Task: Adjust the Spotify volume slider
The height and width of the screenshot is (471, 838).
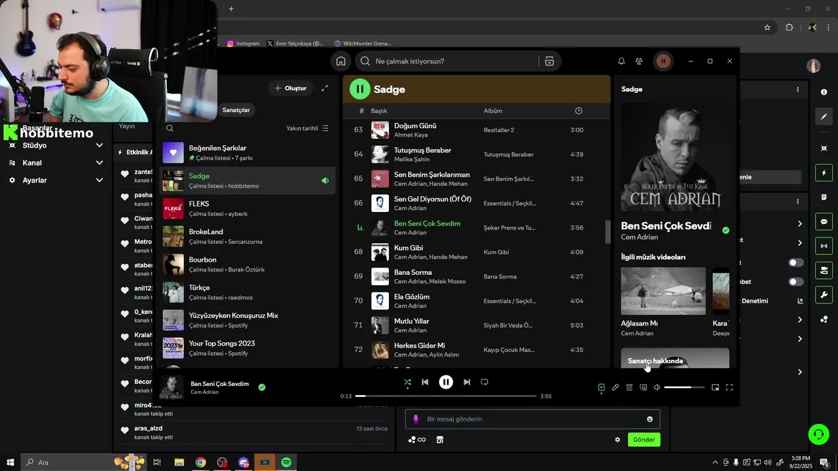Action: 685,387
